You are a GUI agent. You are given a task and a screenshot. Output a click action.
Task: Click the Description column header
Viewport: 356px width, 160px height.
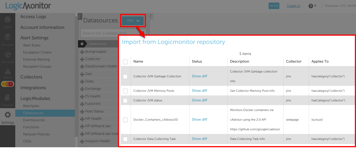pos(240,61)
